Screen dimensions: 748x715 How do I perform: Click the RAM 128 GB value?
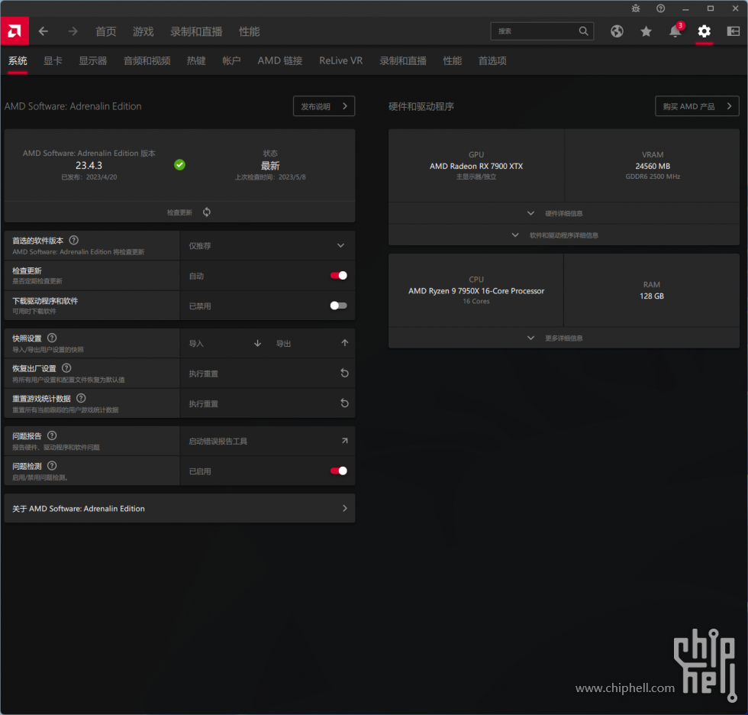652,296
